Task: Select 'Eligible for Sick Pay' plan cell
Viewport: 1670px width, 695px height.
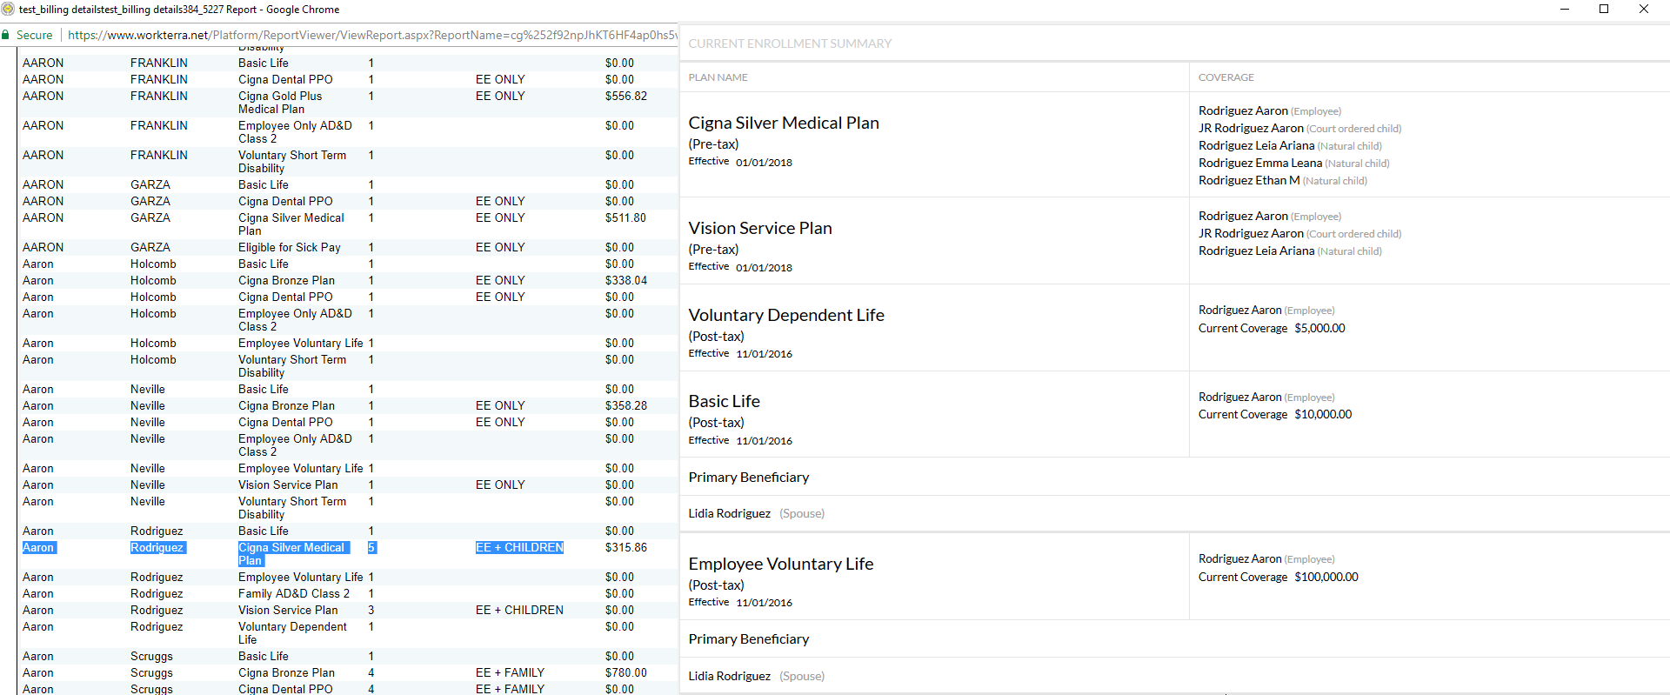Action: click(x=290, y=247)
